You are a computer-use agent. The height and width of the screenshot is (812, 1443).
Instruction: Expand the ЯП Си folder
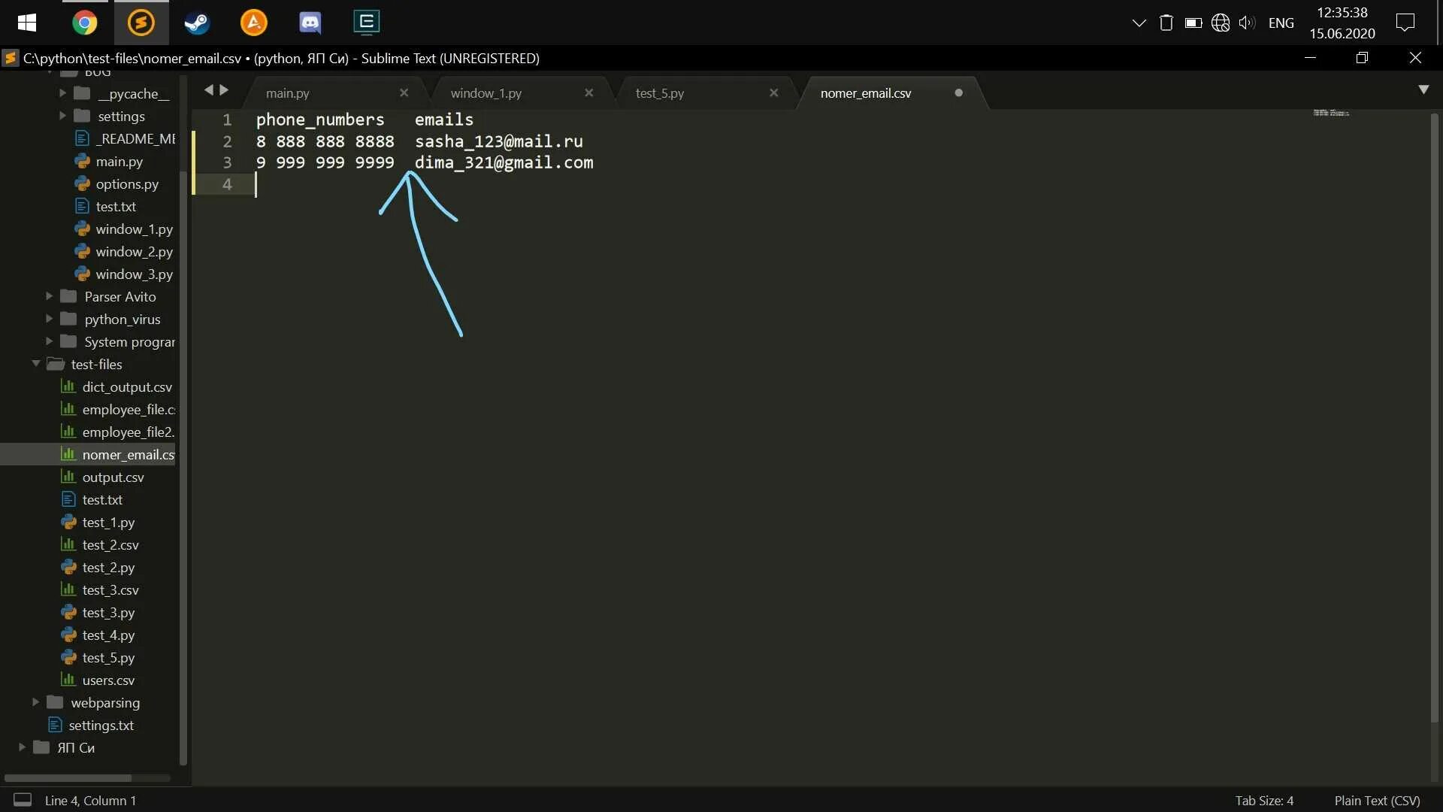[22, 747]
